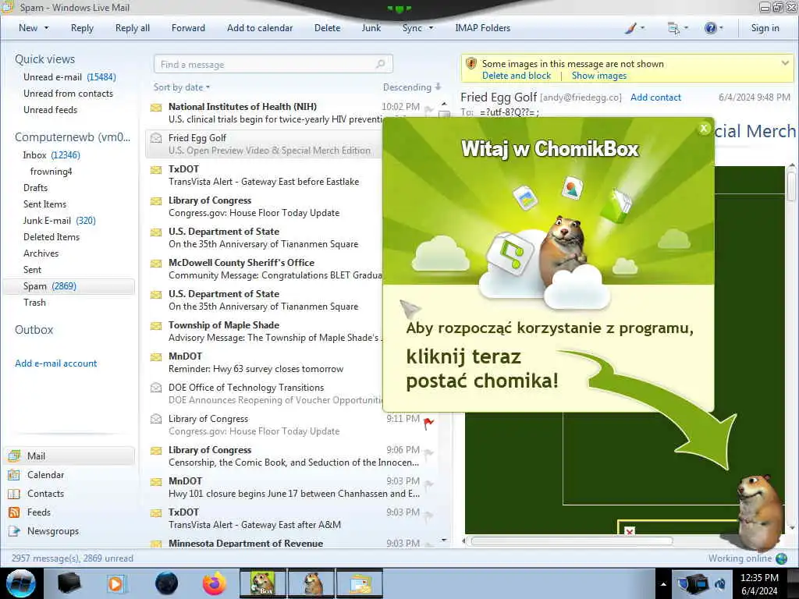Viewport: 799px width, 599px height.
Task: Open Mail from the shortcuts pane
Action: (69, 455)
